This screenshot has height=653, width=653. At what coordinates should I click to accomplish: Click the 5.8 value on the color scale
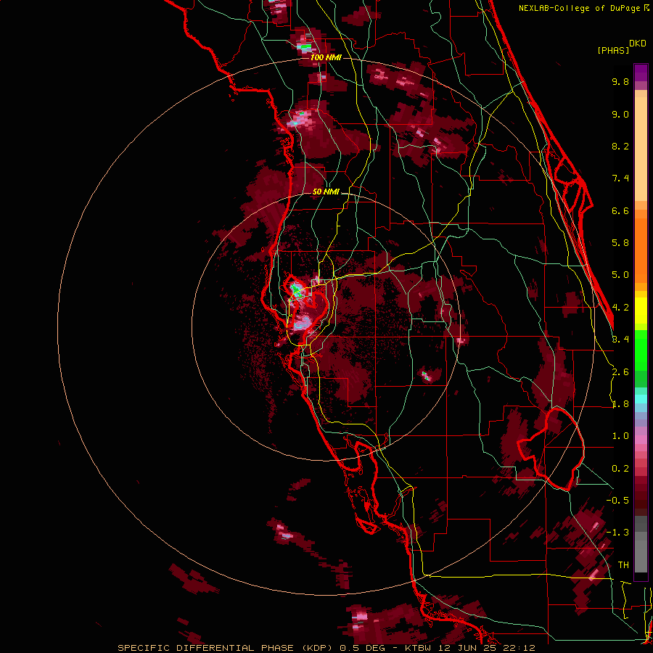pyautogui.click(x=620, y=243)
